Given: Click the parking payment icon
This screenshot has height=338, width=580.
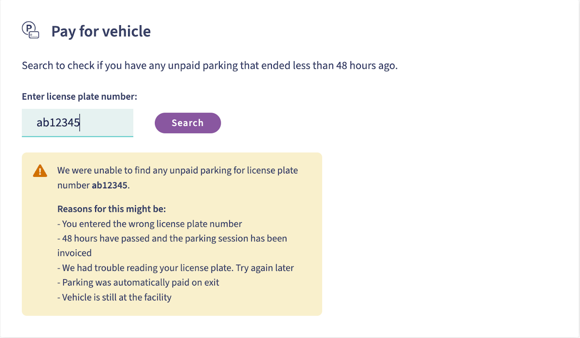Looking at the screenshot, I should 30,30.
